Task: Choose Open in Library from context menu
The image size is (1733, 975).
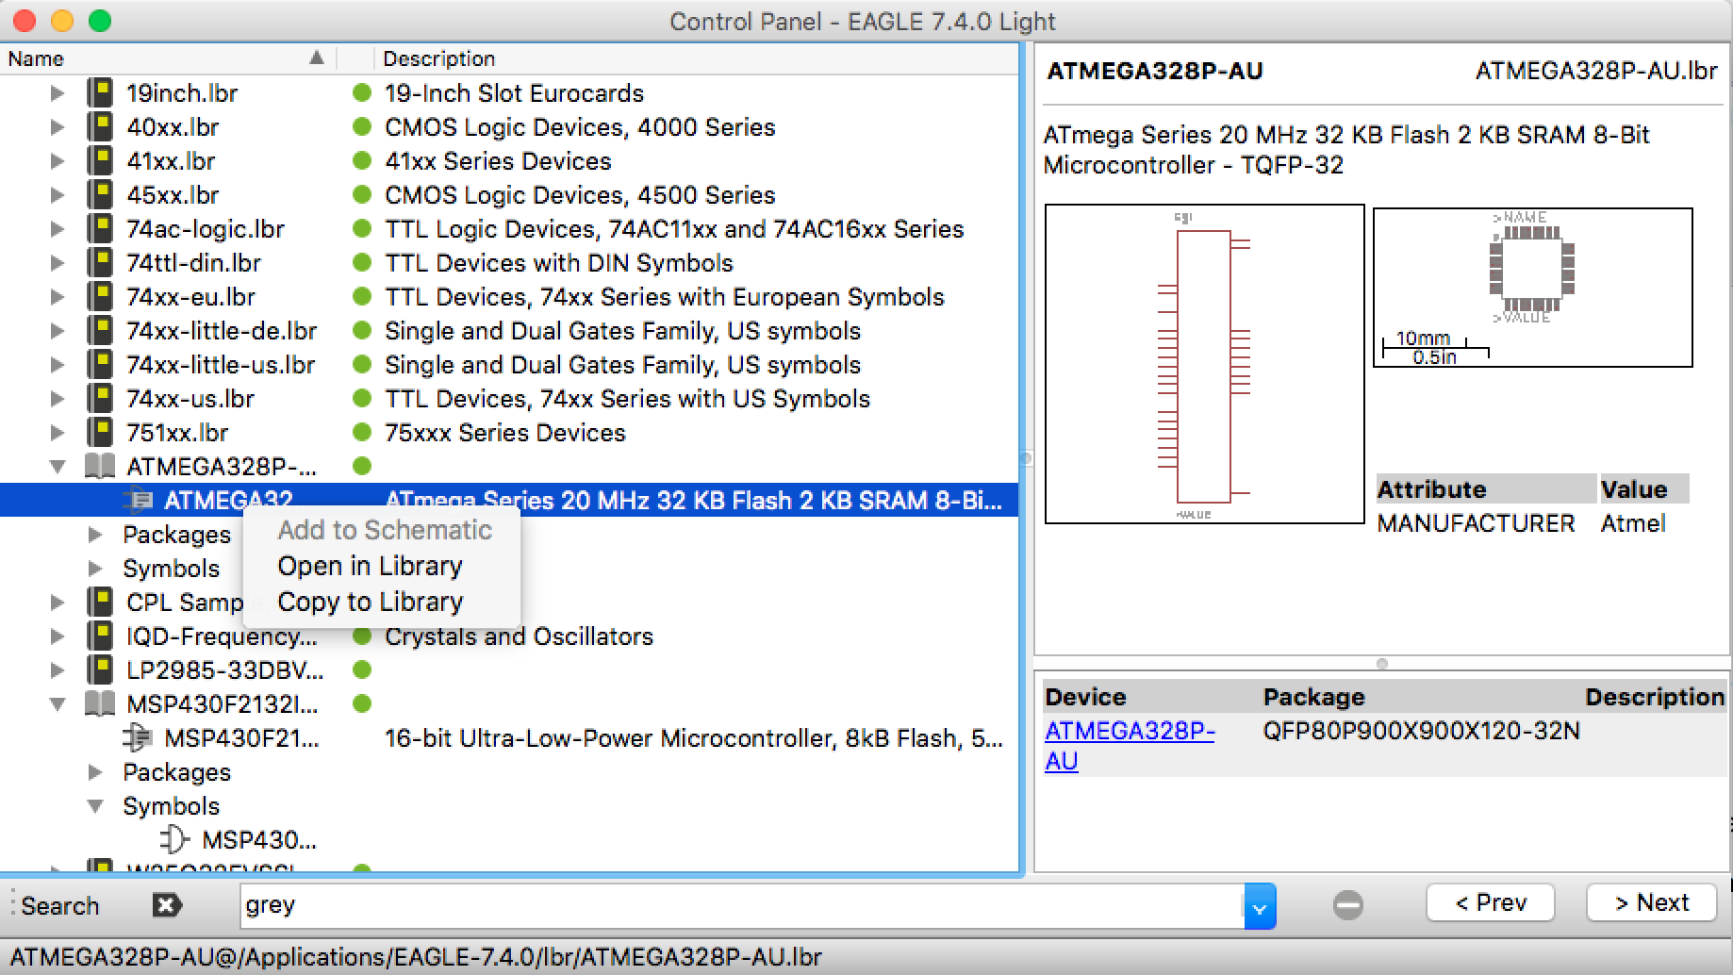Action: tap(370, 566)
